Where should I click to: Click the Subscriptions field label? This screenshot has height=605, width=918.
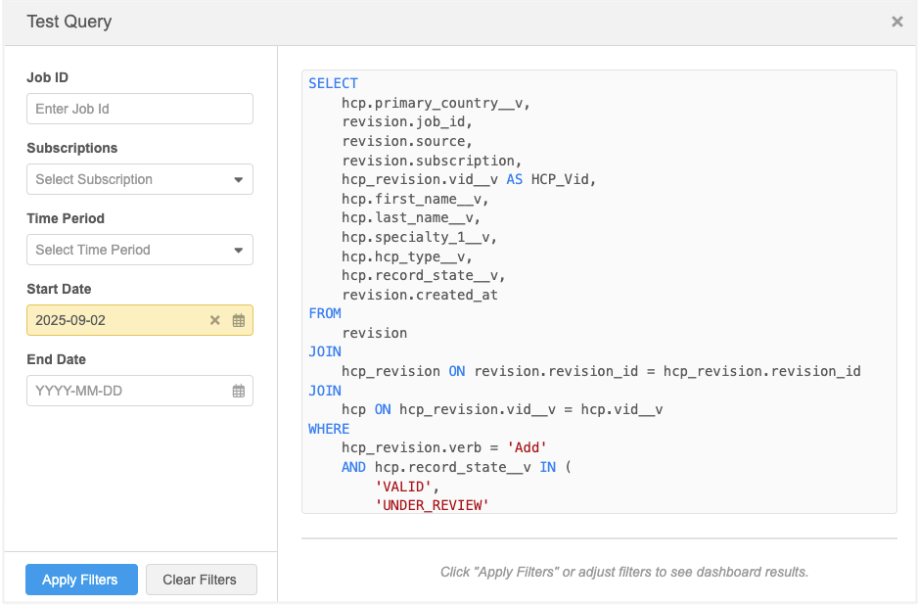[72, 148]
